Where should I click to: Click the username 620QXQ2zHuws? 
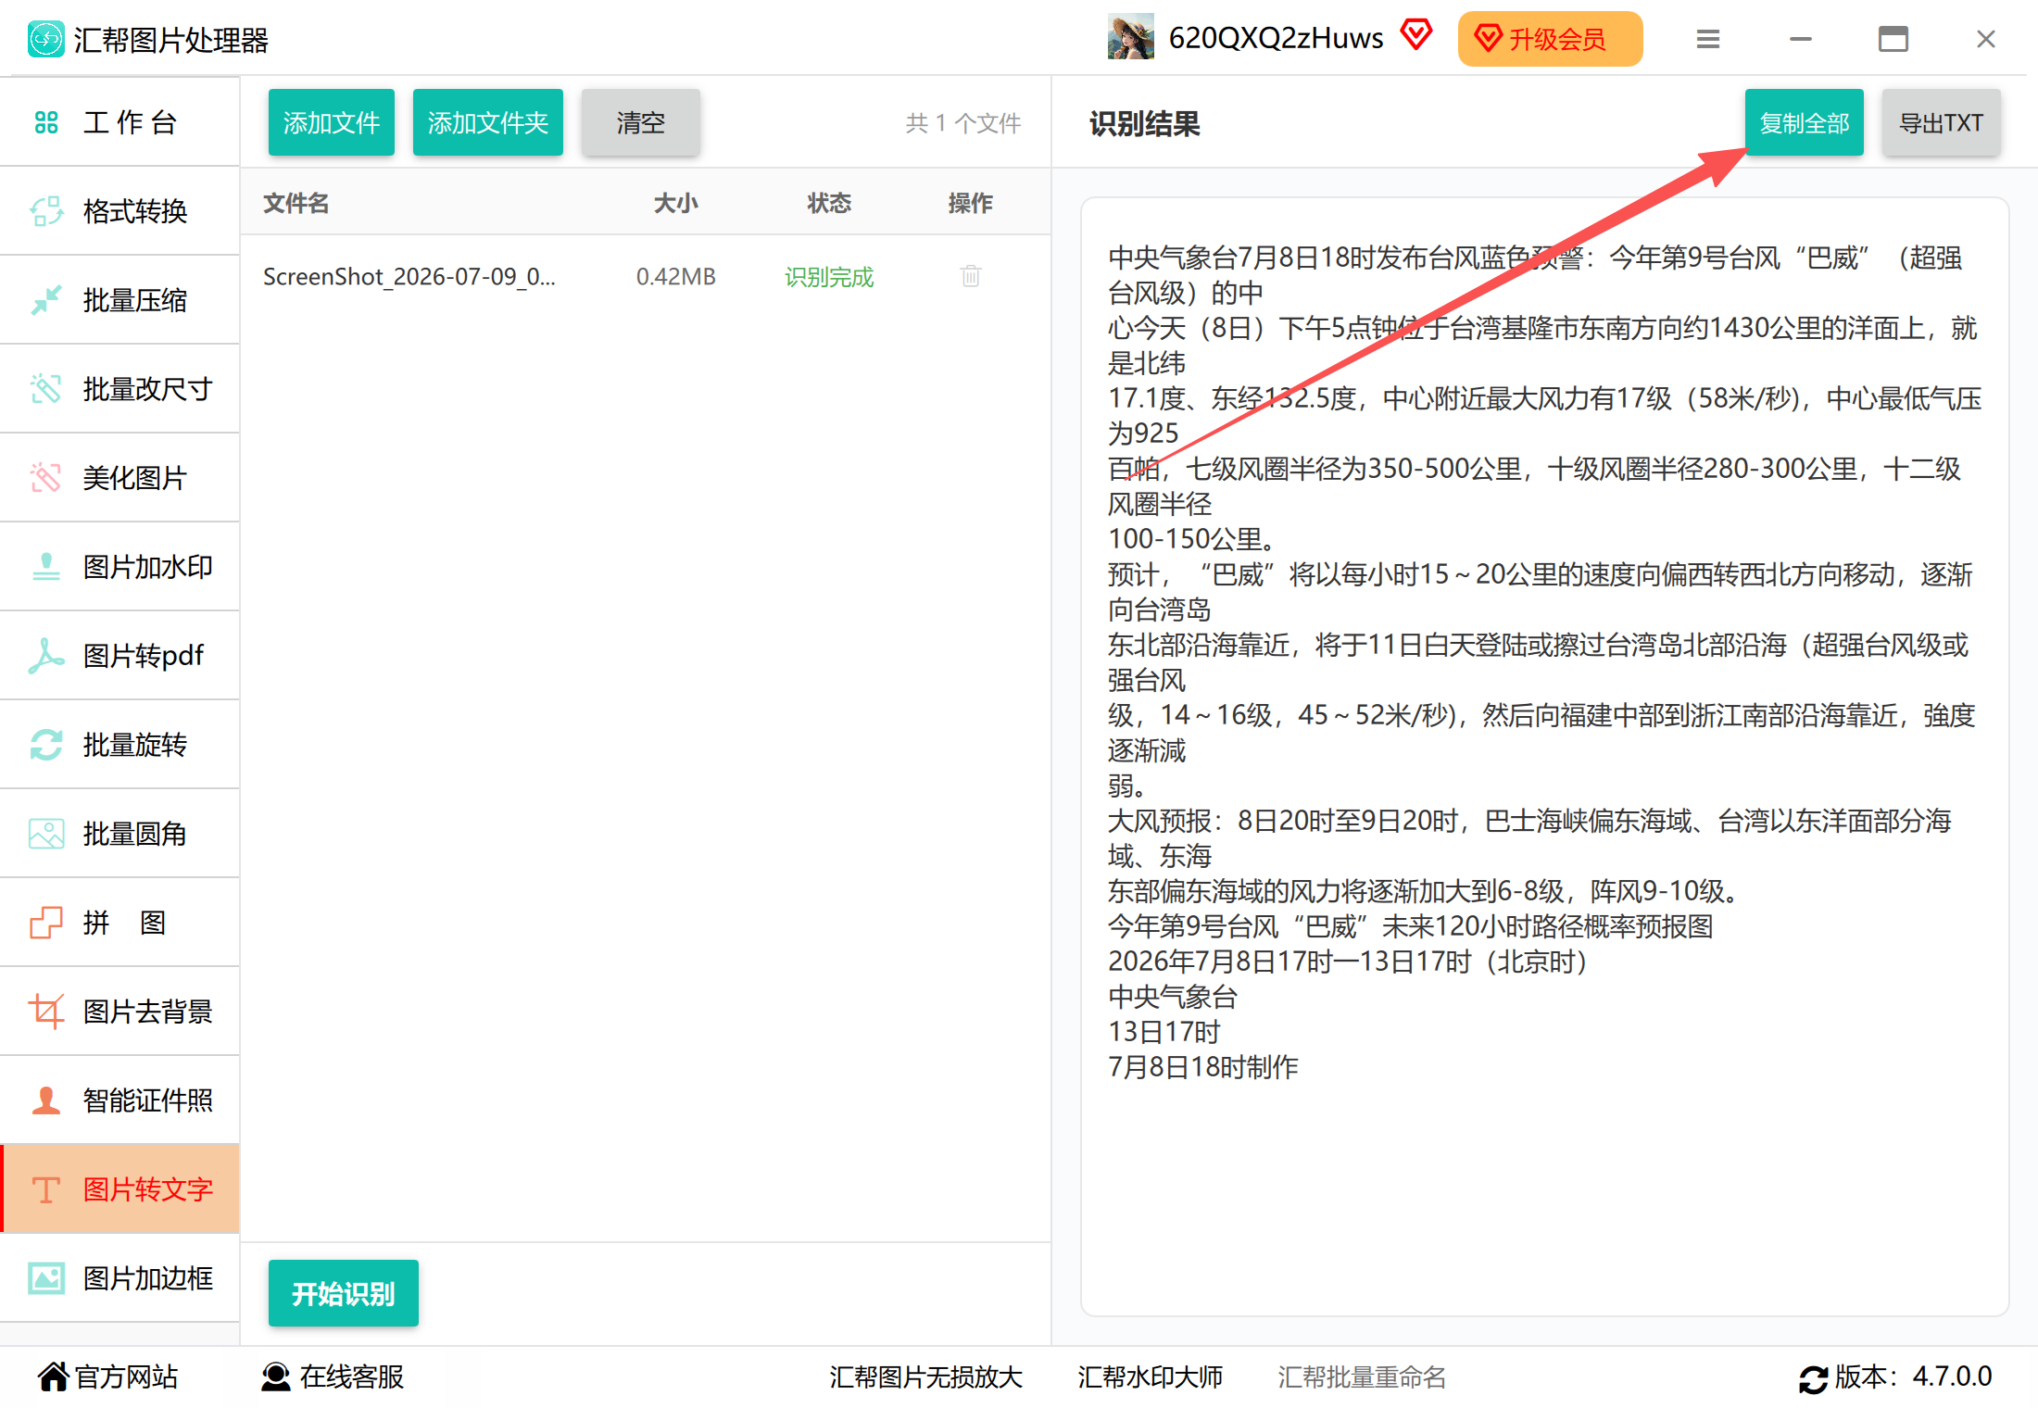coord(1276,38)
